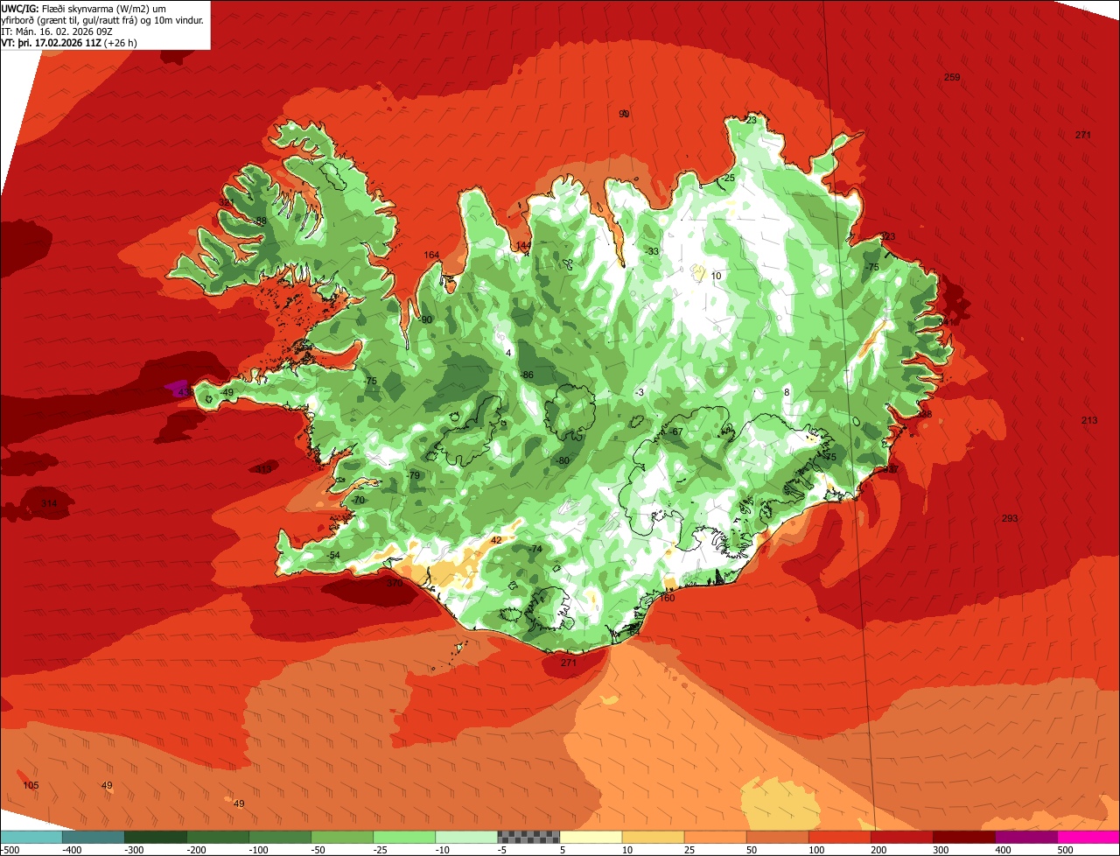
Task: Click the map value '259'
Action: pyautogui.click(x=952, y=77)
